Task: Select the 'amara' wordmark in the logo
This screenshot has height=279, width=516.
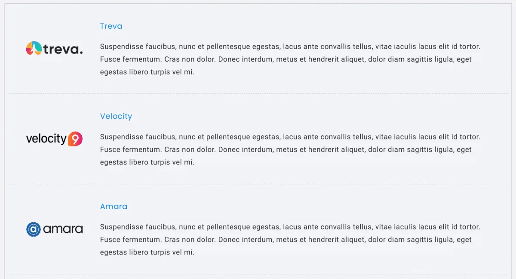Action: coord(63,229)
